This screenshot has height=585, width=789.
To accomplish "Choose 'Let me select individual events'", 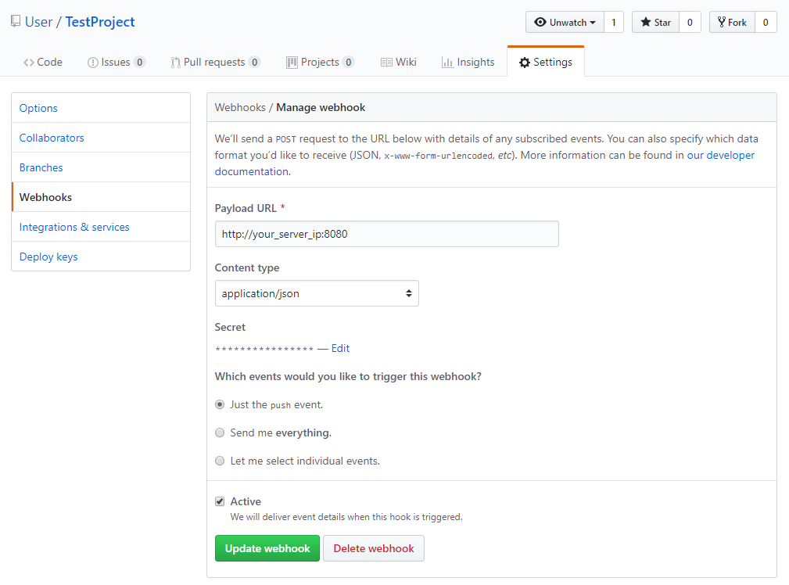I will point(220,461).
